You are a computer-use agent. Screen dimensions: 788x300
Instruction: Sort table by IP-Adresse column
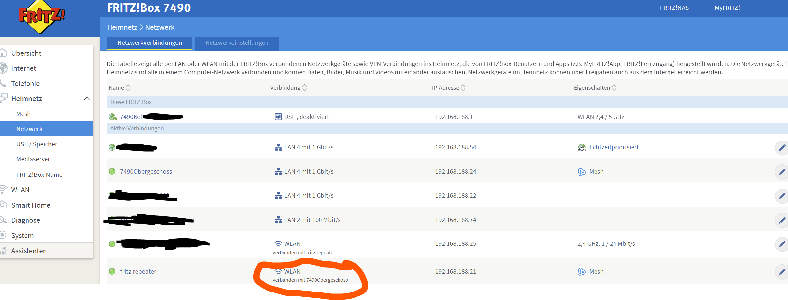point(449,88)
